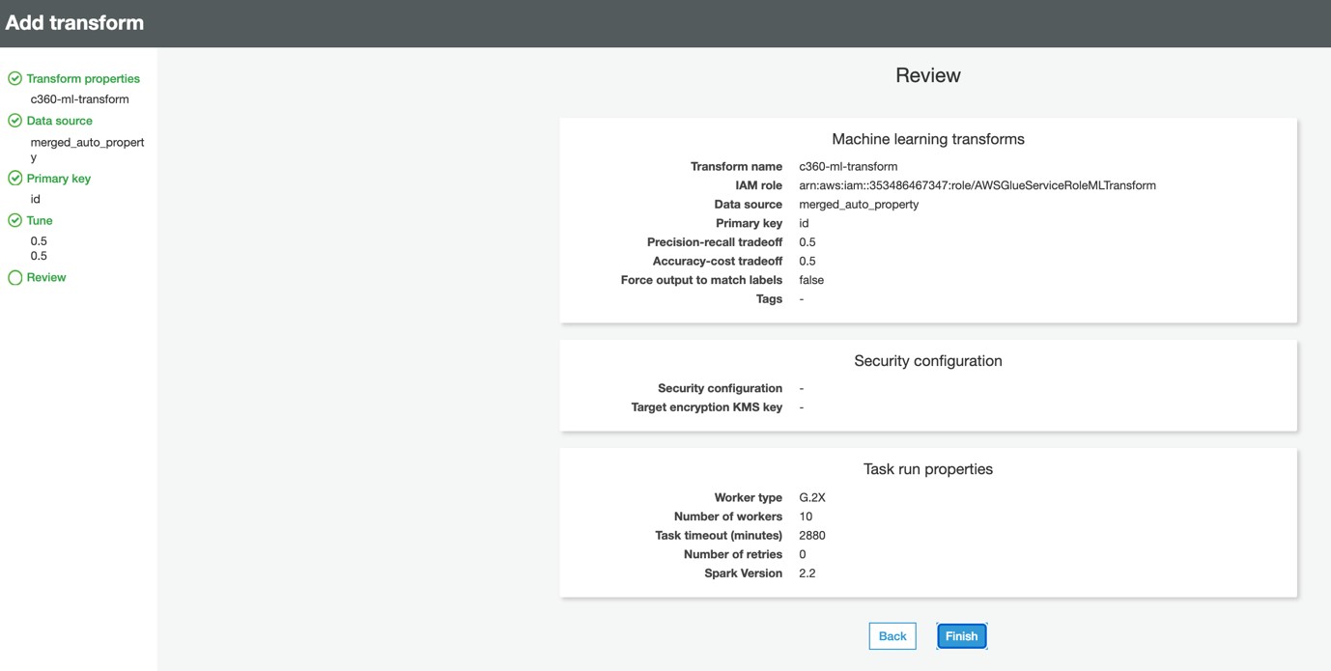Jump to the Primary key step
This screenshot has width=1331, height=671.
point(59,179)
